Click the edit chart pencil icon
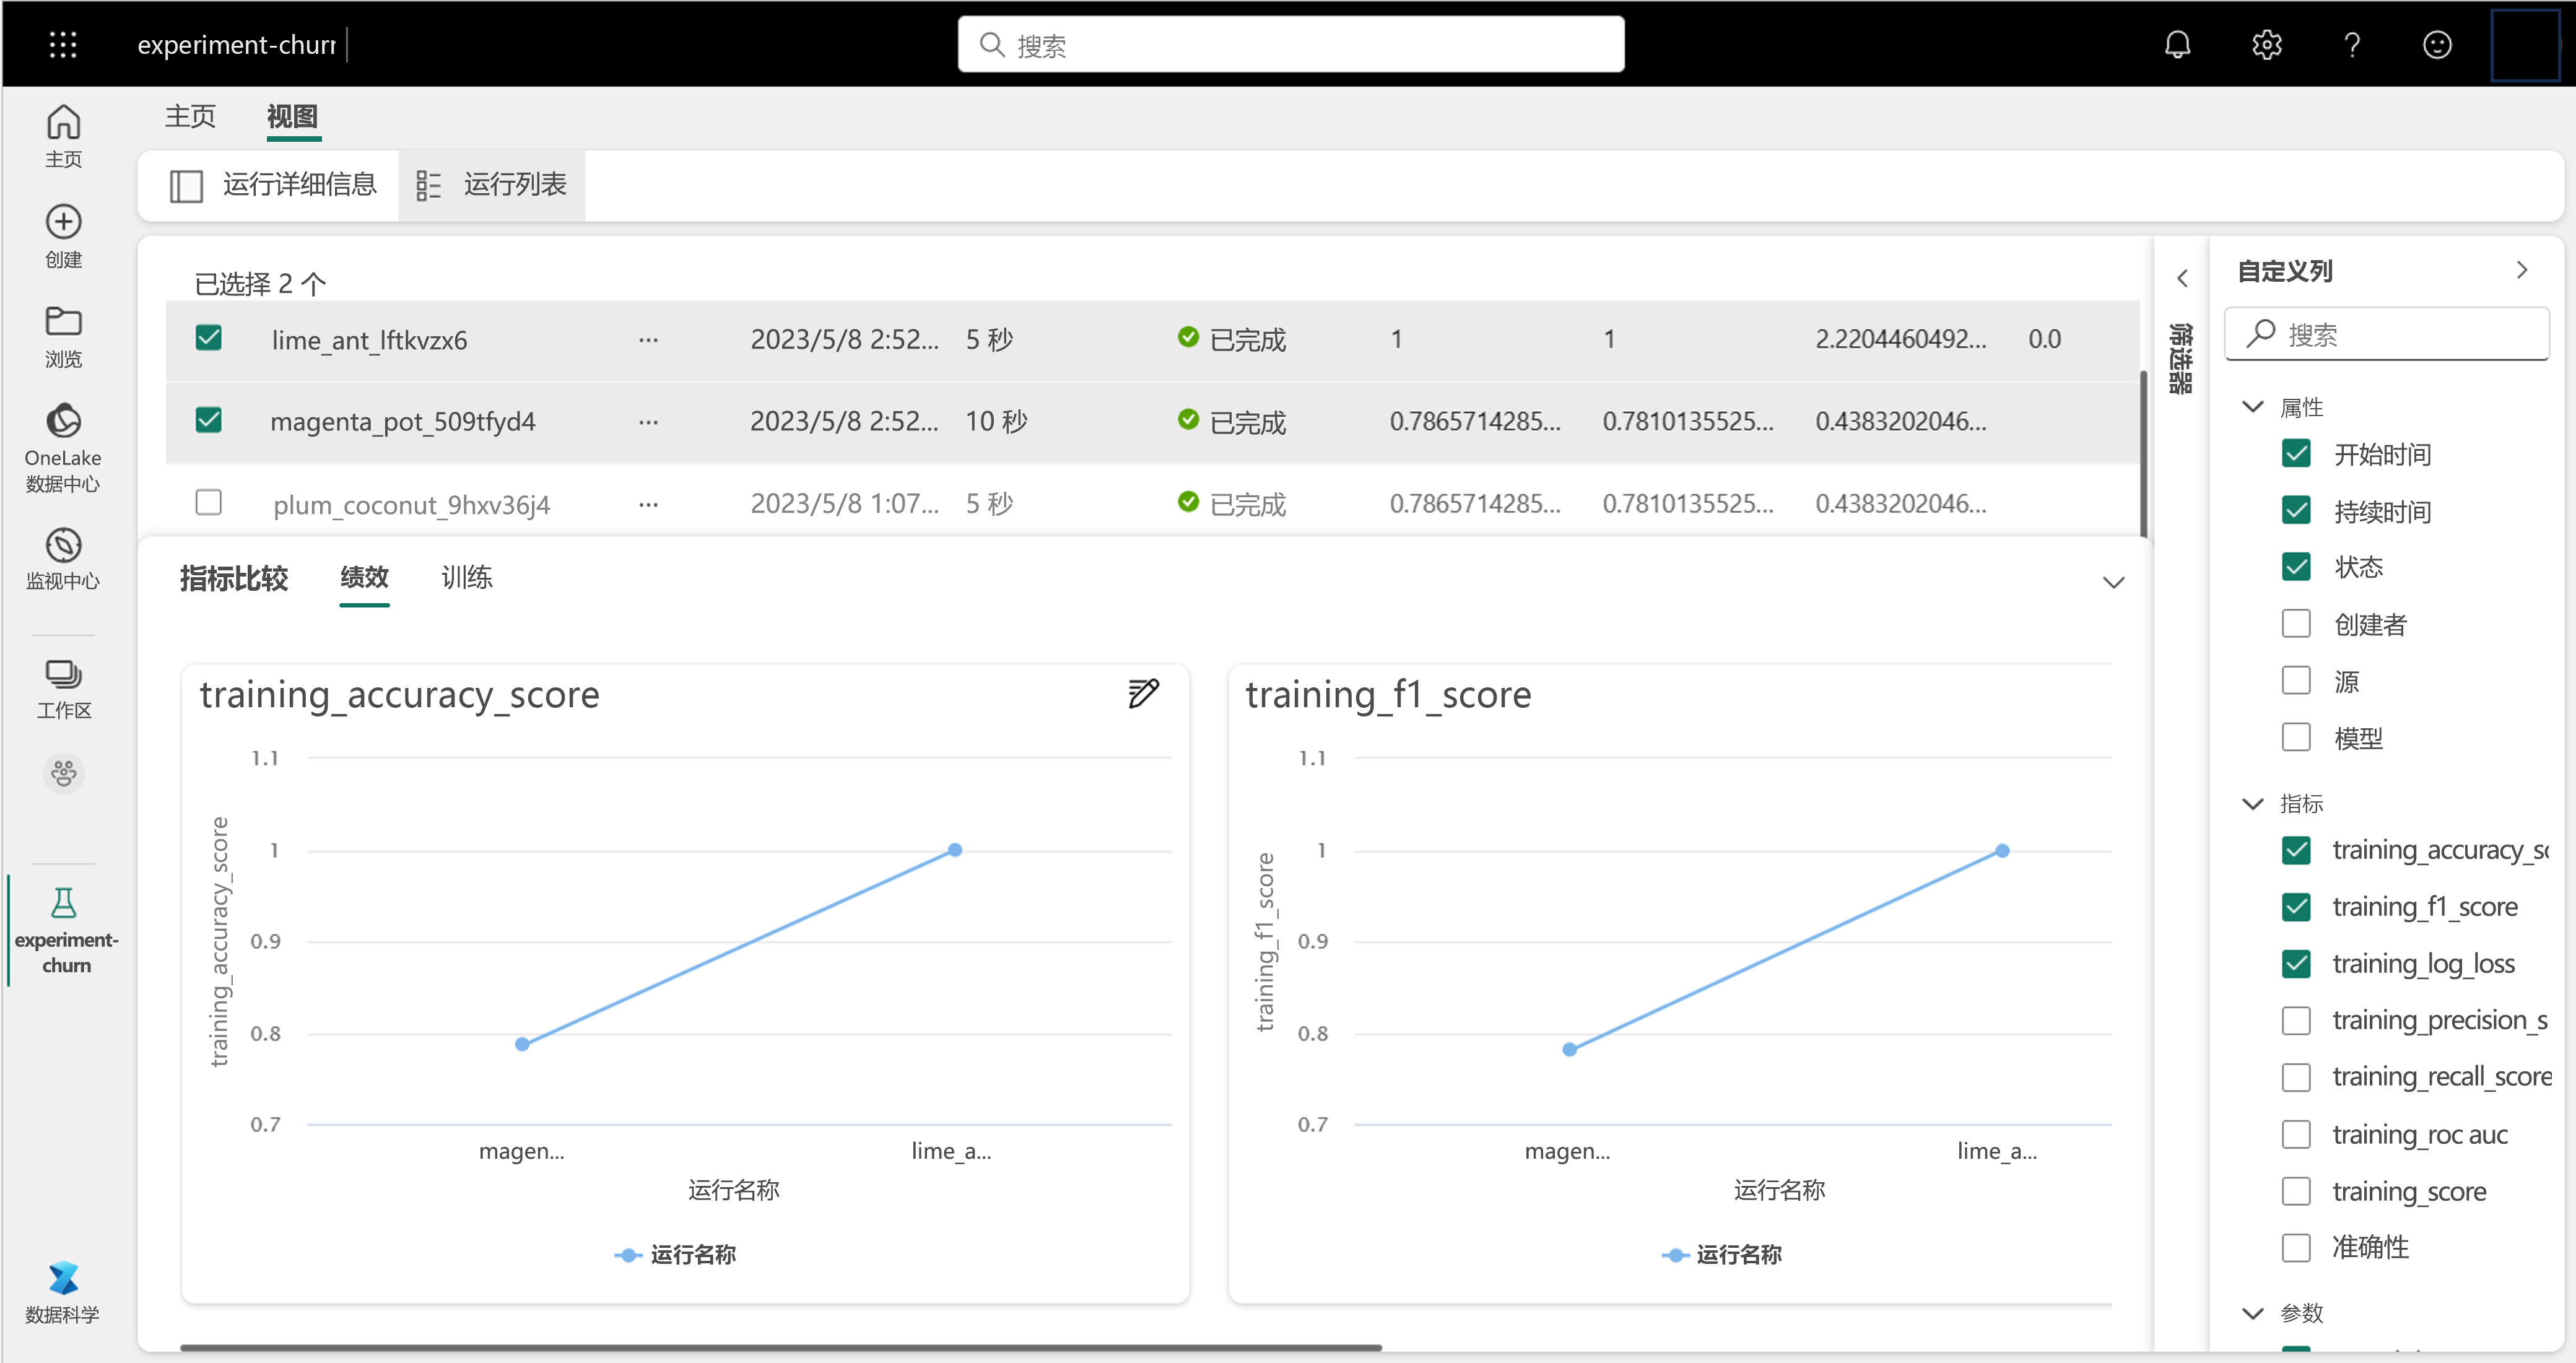2576x1363 pixels. (x=1143, y=693)
